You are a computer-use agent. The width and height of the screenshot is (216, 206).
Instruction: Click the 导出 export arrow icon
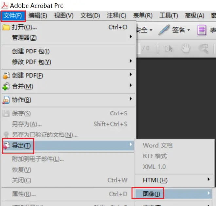click(6, 146)
